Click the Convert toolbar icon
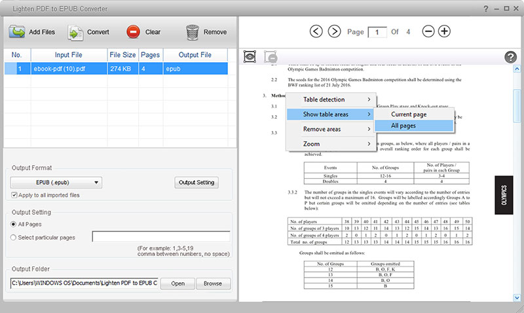Viewport: 524px width, 313px height. click(x=75, y=33)
